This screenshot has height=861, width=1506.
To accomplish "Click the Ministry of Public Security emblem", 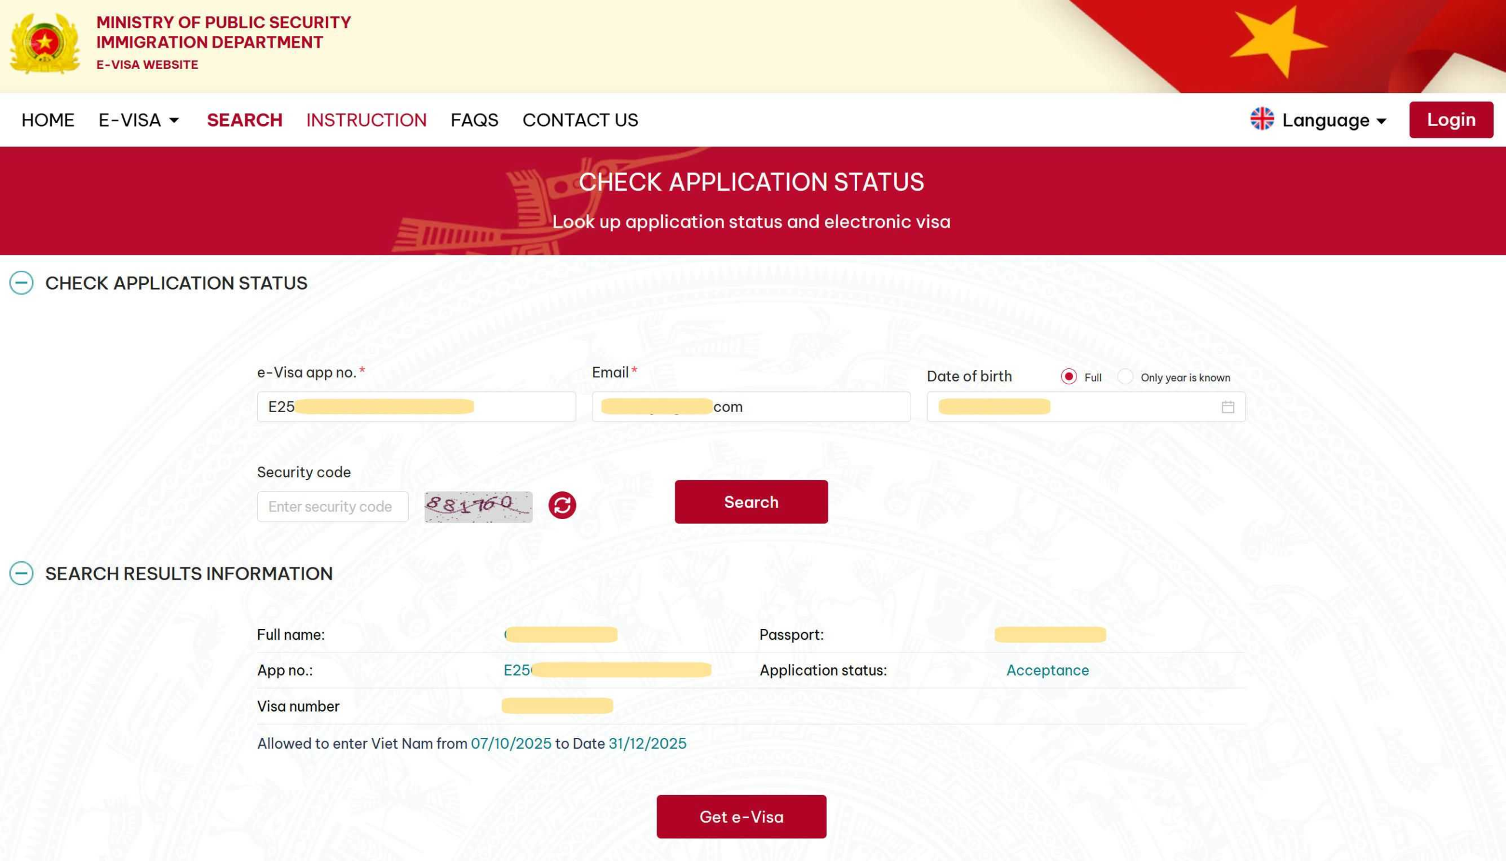I will click(x=45, y=44).
